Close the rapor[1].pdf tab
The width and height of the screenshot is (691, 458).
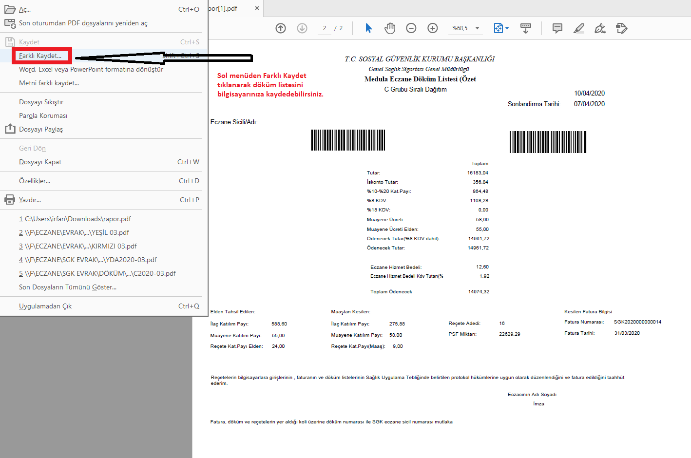click(257, 8)
